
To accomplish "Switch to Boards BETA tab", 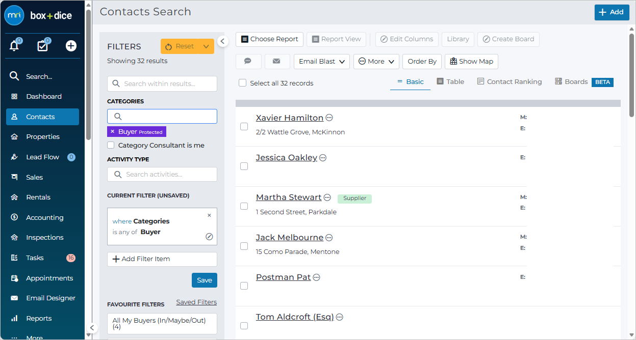I will 584,82.
